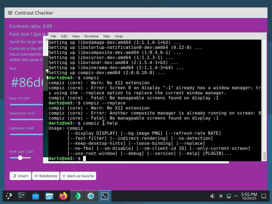Click the Randomize button
The height and width of the screenshot is (204, 272).
[x=46, y=176]
